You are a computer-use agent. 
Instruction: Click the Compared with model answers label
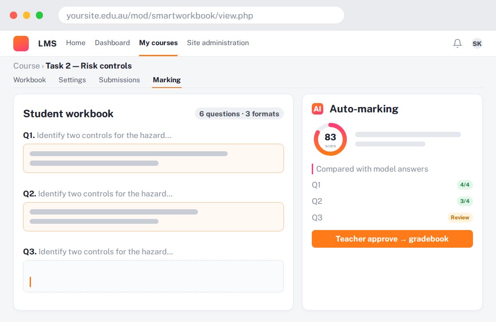tap(372, 169)
